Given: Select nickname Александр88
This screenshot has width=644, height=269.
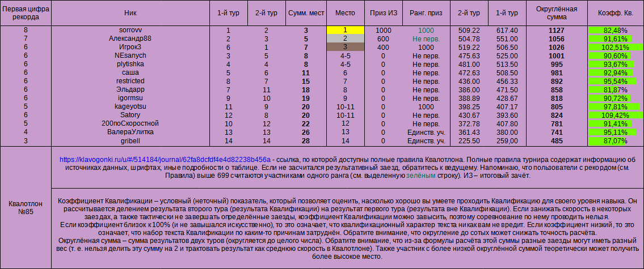Looking at the screenshot, I should pyautogui.click(x=131, y=39).
